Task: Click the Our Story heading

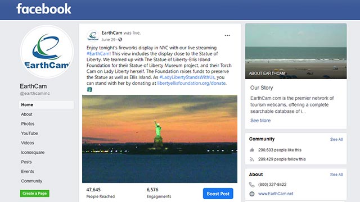Action: (x=262, y=88)
